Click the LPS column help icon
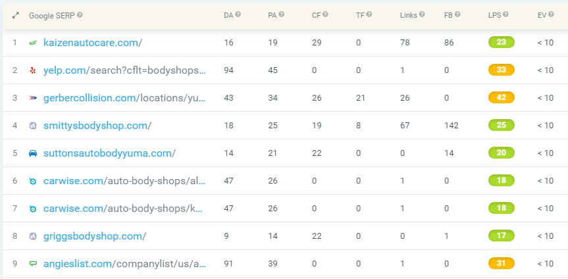The width and height of the screenshot is (568, 279). [x=505, y=14]
